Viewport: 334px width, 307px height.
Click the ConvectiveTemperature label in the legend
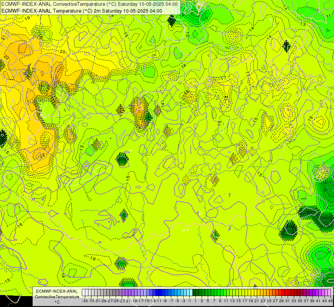coord(57,296)
